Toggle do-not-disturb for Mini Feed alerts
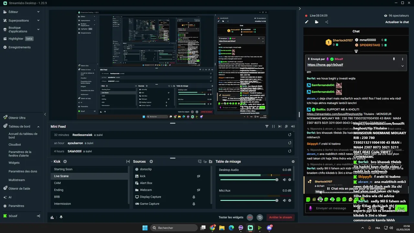This screenshot has width=414, height=233. (286, 127)
